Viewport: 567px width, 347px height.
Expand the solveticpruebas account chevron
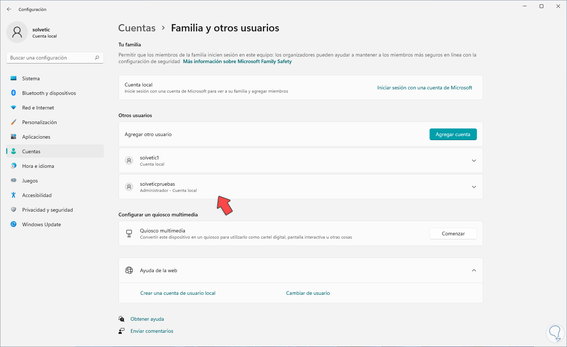474,187
